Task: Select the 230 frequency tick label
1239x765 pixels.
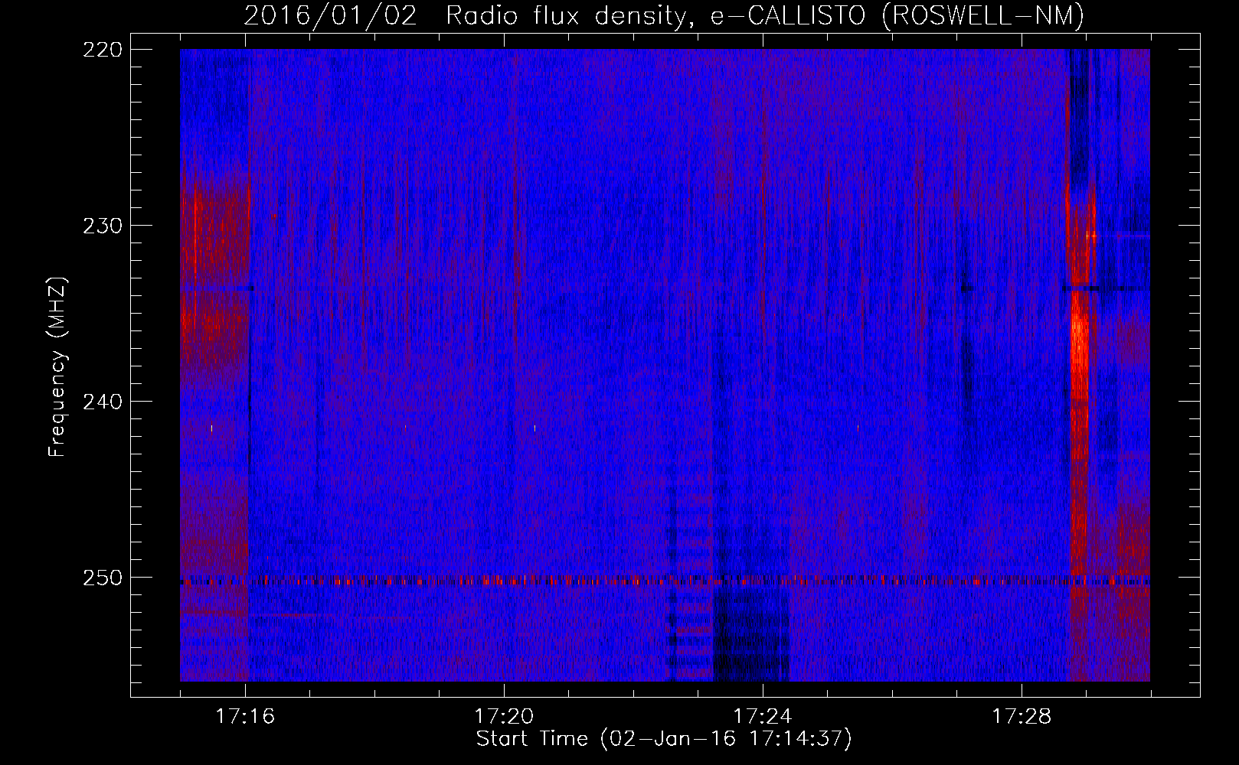Action: coord(103,226)
